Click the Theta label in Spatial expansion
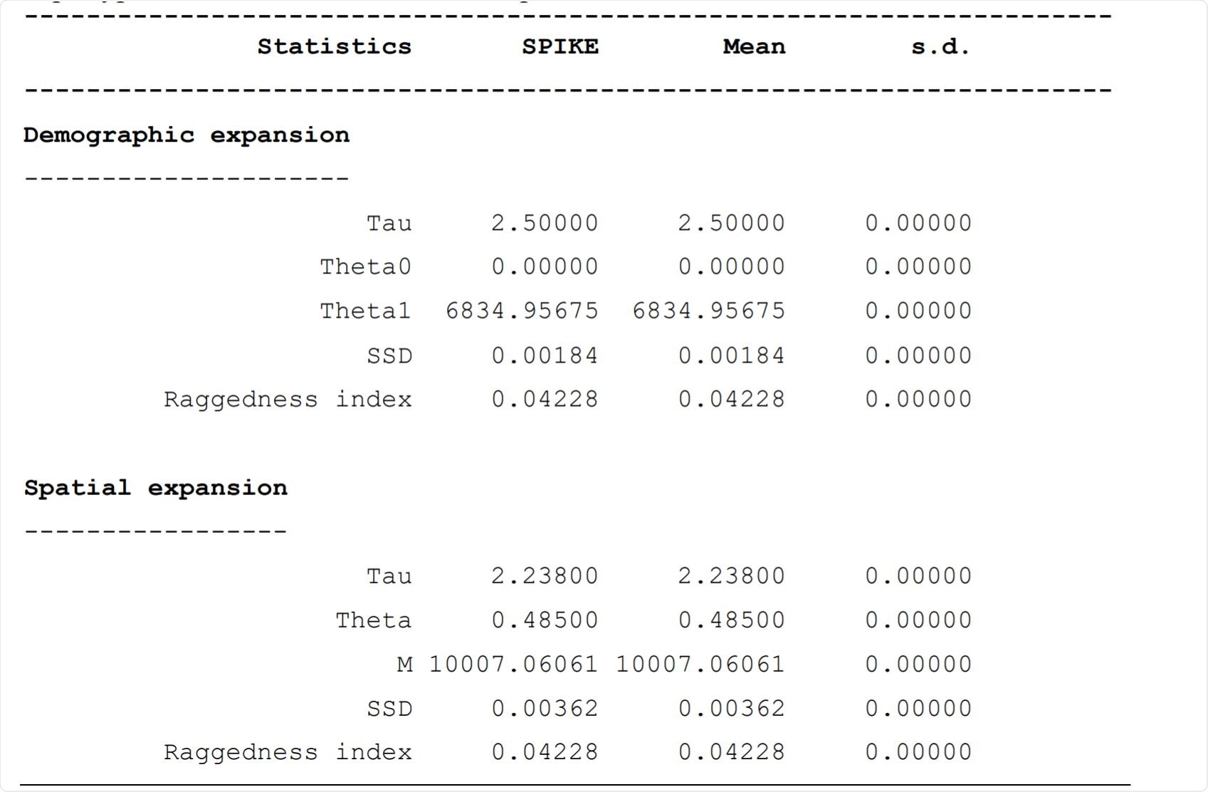 click(x=373, y=620)
